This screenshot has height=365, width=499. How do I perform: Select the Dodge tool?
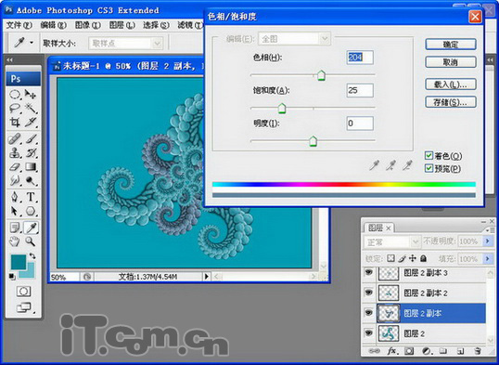pyautogui.click(x=31, y=181)
